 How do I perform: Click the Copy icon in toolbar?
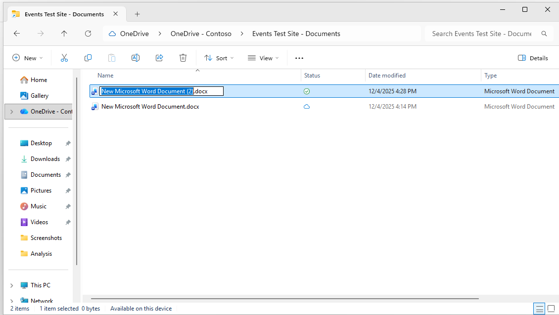[88, 58]
